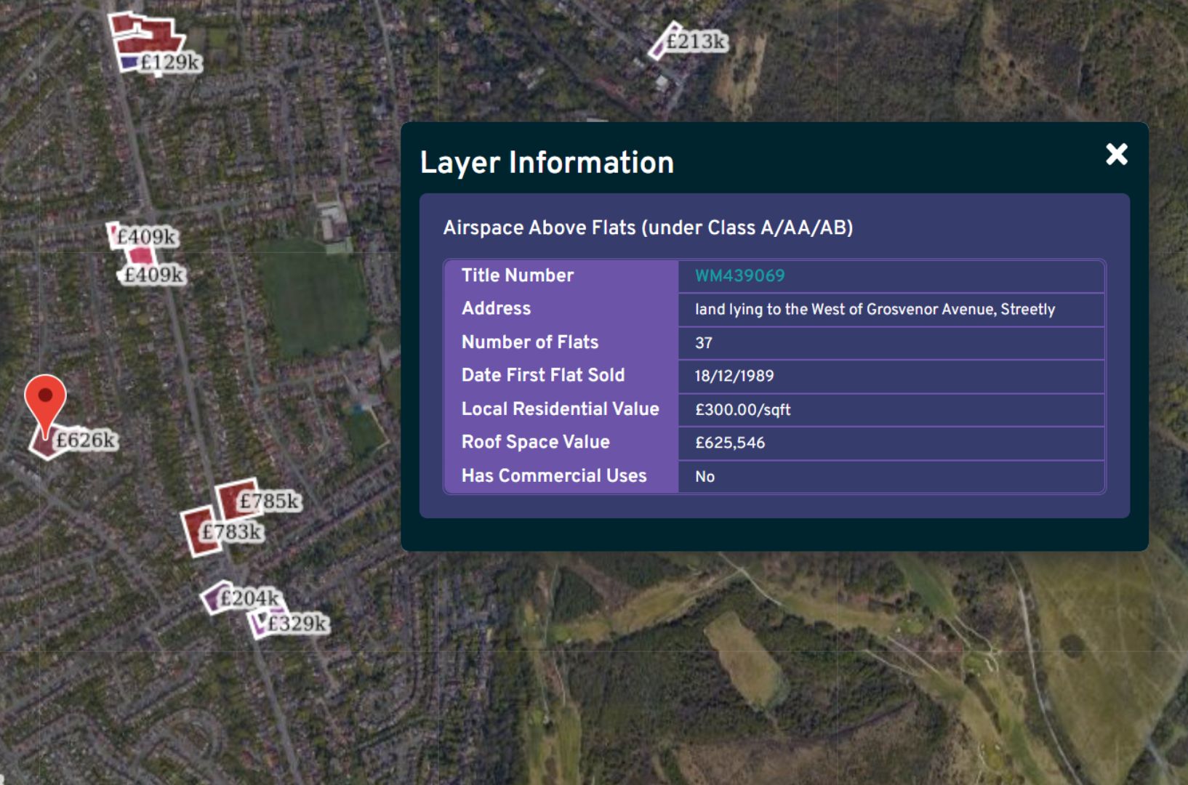The width and height of the screenshot is (1188, 785).
Task: Close the Layer Information panel
Action: point(1115,154)
